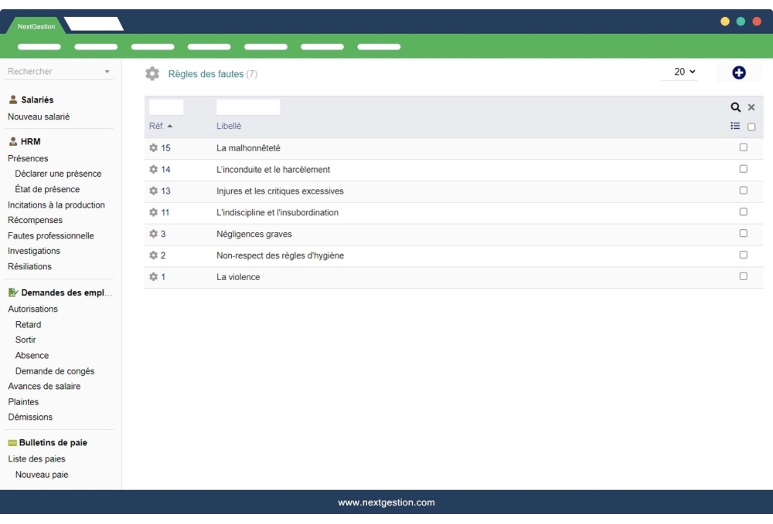Click the blue plus button to add a rule
Viewport: 773px width, 524px height.
[x=740, y=71]
